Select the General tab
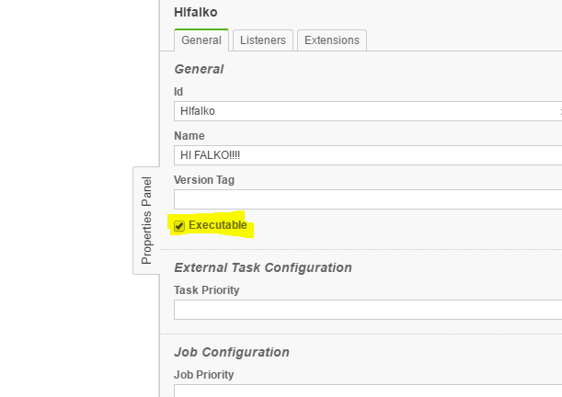 coord(201,40)
